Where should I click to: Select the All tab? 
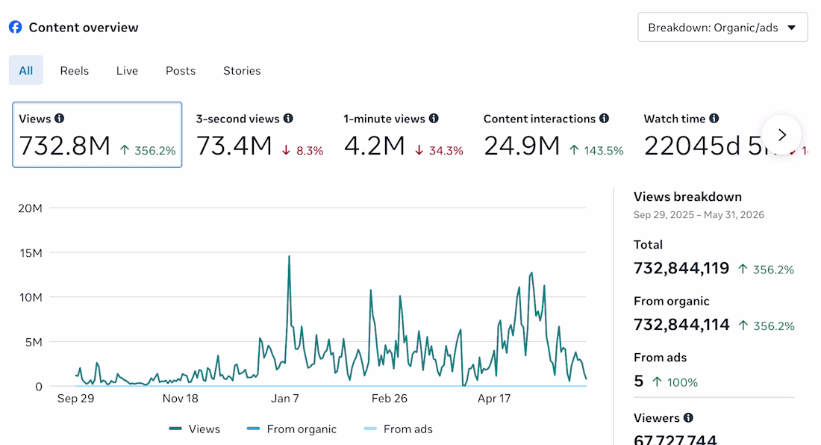pos(25,70)
